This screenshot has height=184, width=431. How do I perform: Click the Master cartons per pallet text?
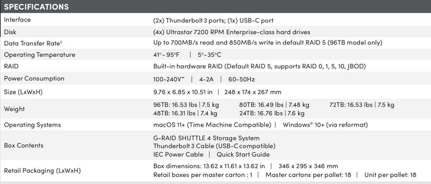pyautogui.click(x=309, y=174)
